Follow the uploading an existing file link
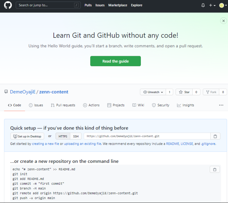 pos(83,144)
